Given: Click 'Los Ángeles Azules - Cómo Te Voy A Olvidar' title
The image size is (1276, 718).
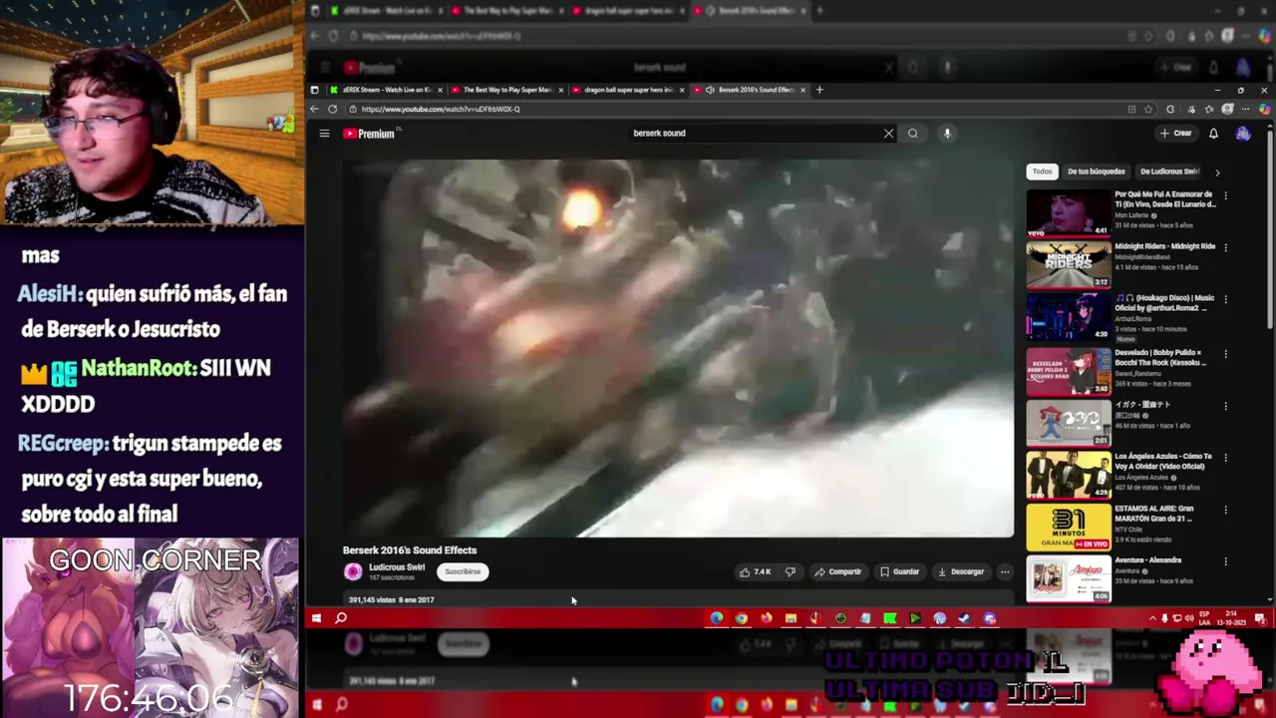Looking at the screenshot, I should coord(1163,461).
